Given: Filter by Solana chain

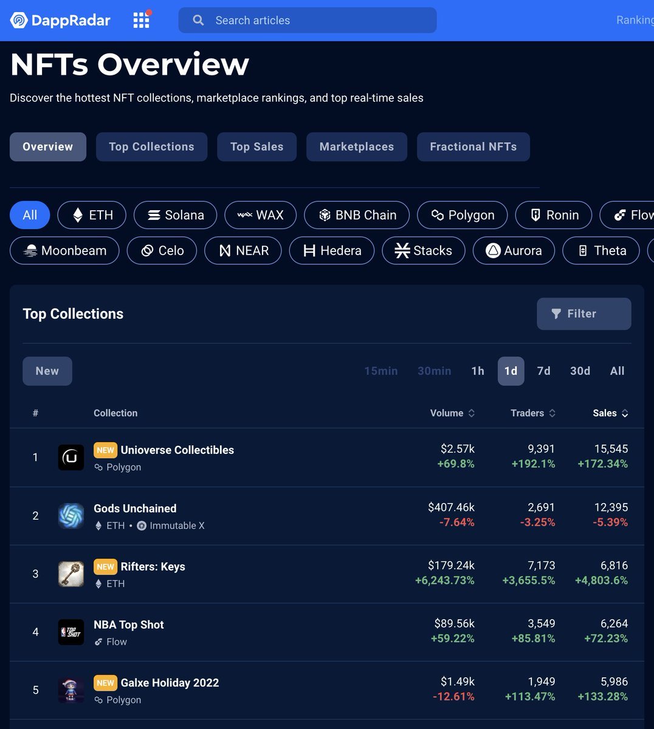Looking at the screenshot, I should tap(175, 215).
